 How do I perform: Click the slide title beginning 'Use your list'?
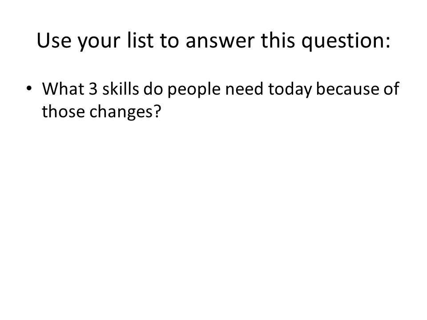click(213, 40)
